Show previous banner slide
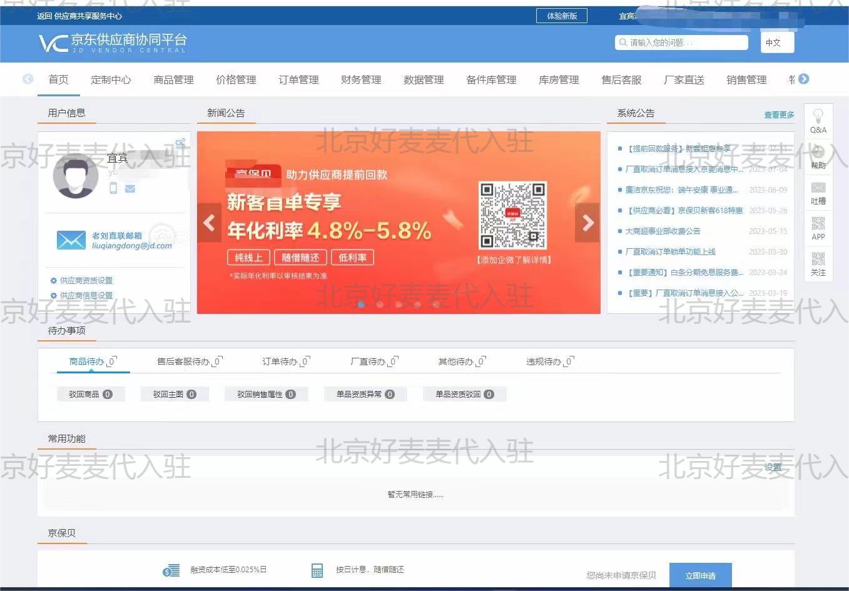Viewport: 849px width, 591px height. 210,223
